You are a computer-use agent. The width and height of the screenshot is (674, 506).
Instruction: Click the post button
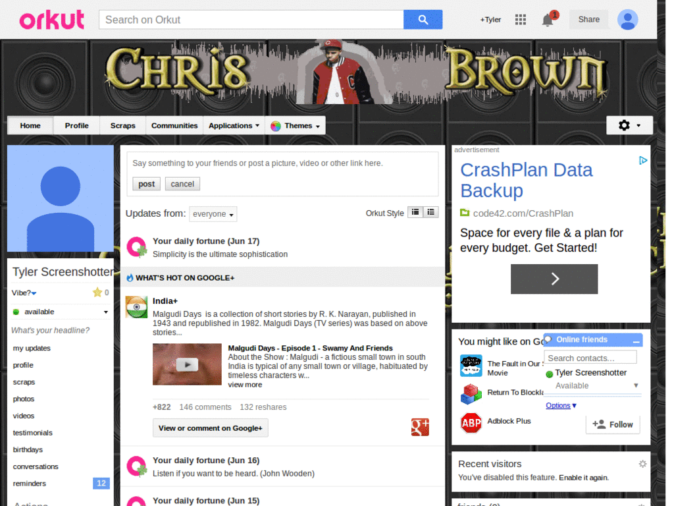click(146, 184)
